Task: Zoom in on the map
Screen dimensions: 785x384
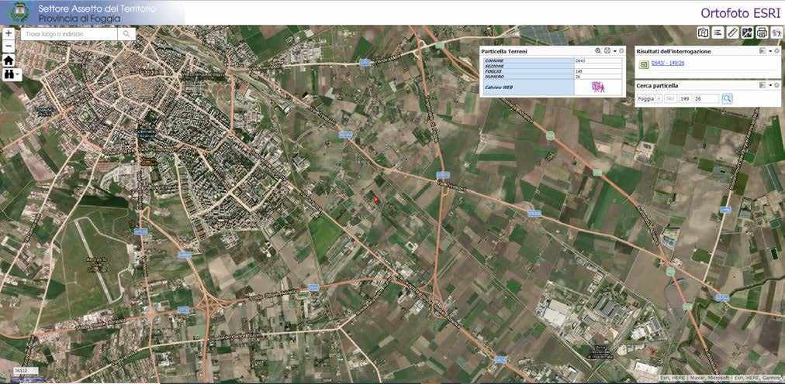Action: pyautogui.click(x=9, y=34)
